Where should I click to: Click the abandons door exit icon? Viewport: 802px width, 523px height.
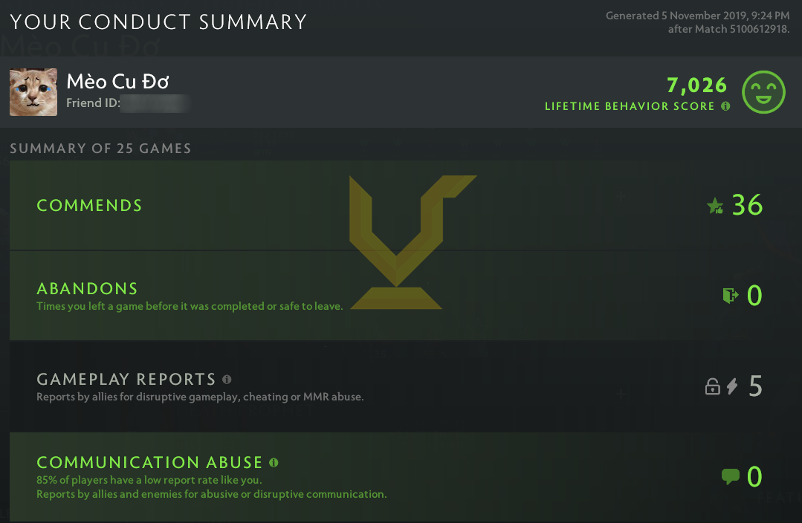coord(729,295)
